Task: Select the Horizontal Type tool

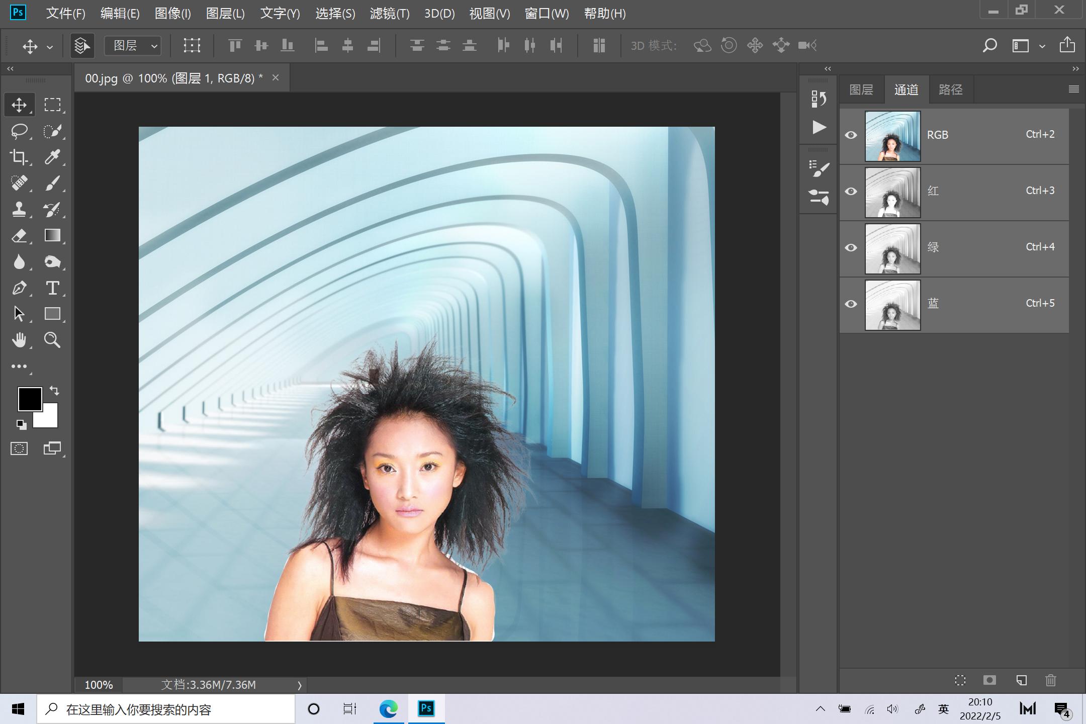Action: [x=52, y=288]
